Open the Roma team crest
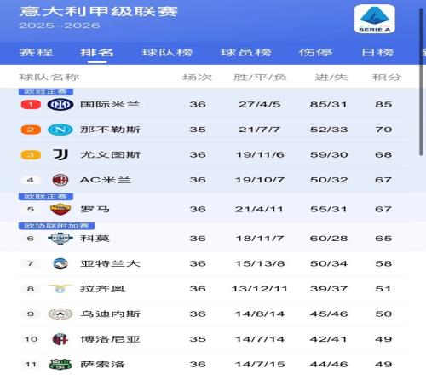The image size is (426, 375). tap(60, 210)
